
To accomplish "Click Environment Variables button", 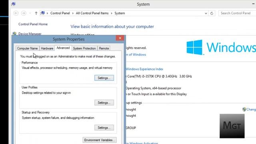I will [100, 140].
